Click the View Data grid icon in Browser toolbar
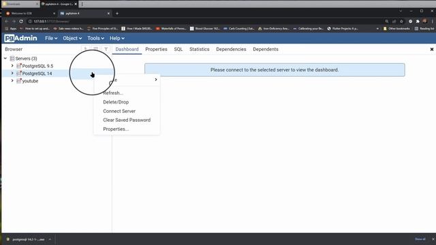This screenshot has width=436, height=245. point(95,49)
